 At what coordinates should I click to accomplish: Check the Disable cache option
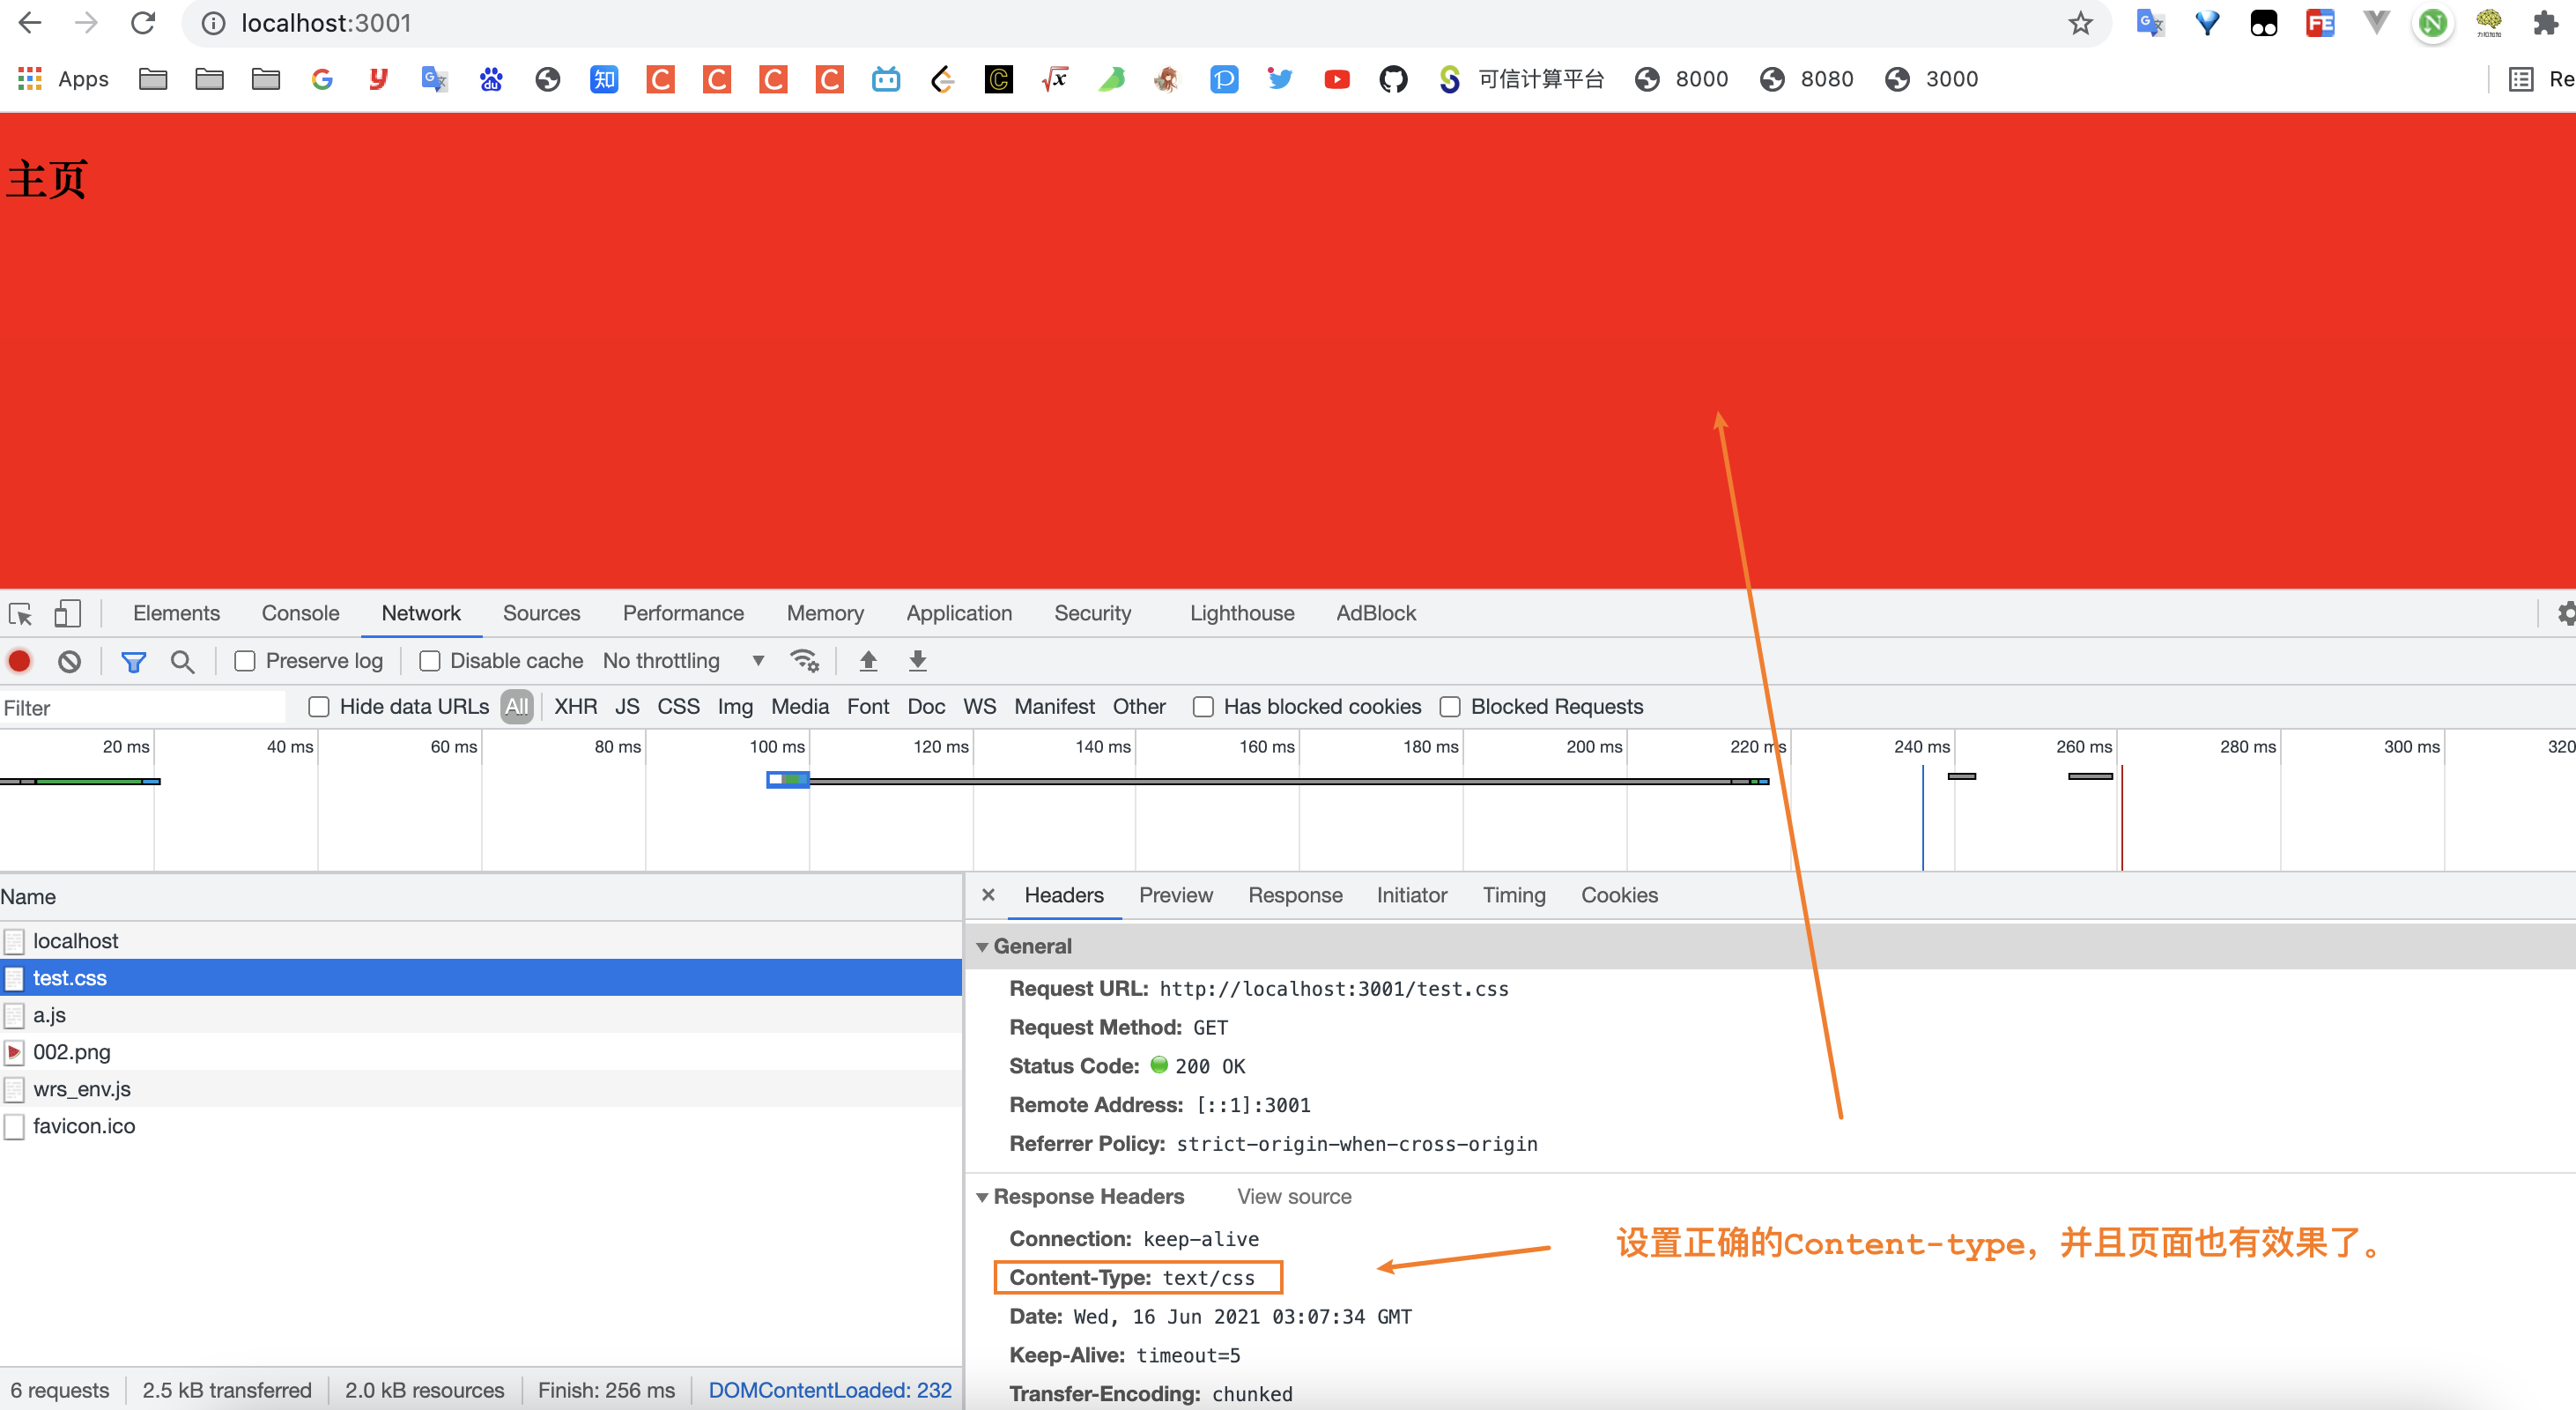pos(430,661)
